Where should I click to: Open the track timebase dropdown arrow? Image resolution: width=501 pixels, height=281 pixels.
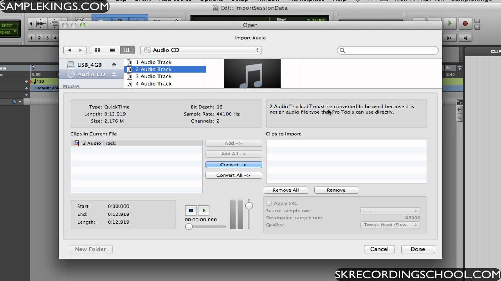pyautogui.click(x=20, y=101)
